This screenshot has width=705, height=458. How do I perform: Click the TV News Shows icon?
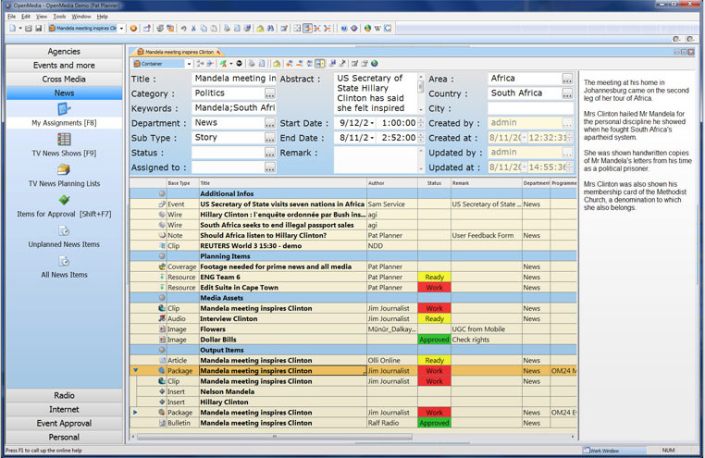pos(64,140)
